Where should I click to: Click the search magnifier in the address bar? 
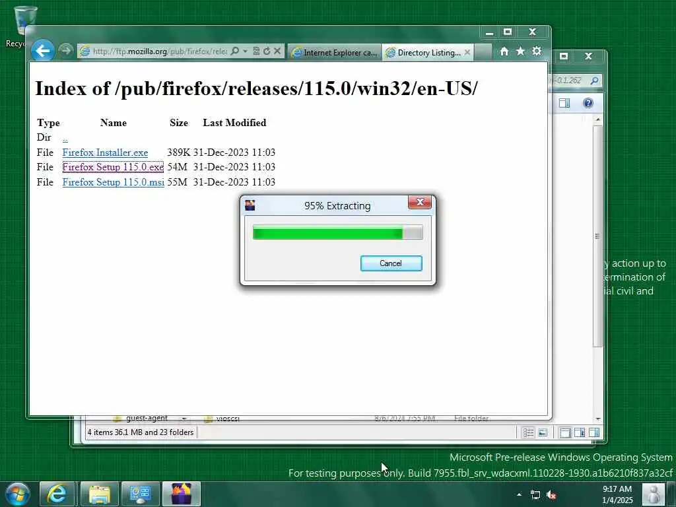235,51
